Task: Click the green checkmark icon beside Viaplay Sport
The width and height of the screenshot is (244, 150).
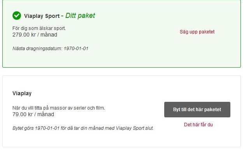Action: [x=17, y=16]
